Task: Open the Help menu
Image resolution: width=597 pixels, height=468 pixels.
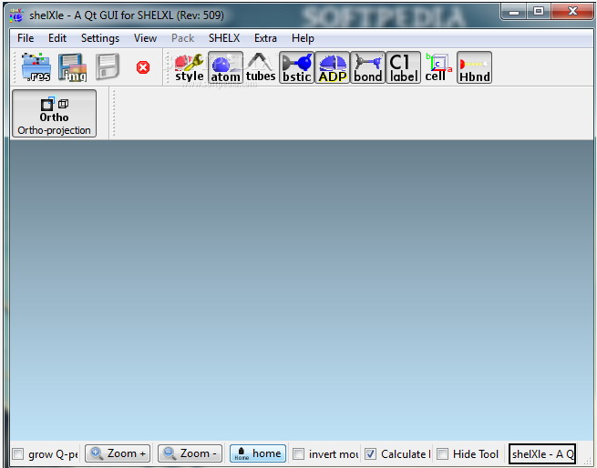Action: point(304,38)
